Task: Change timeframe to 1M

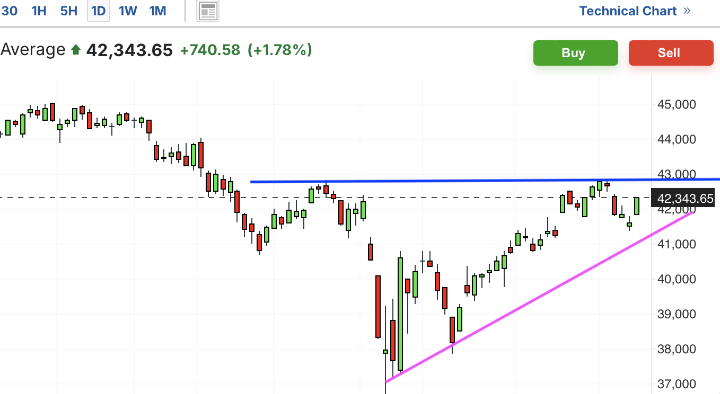Action: point(157,11)
